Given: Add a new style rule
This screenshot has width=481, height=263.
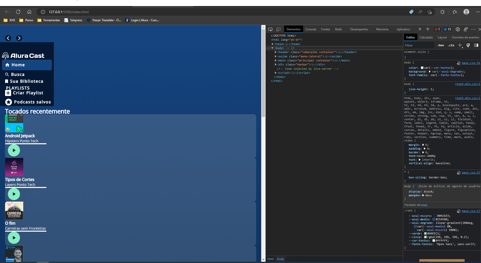Looking at the screenshot, I should click(x=460, y=45).
